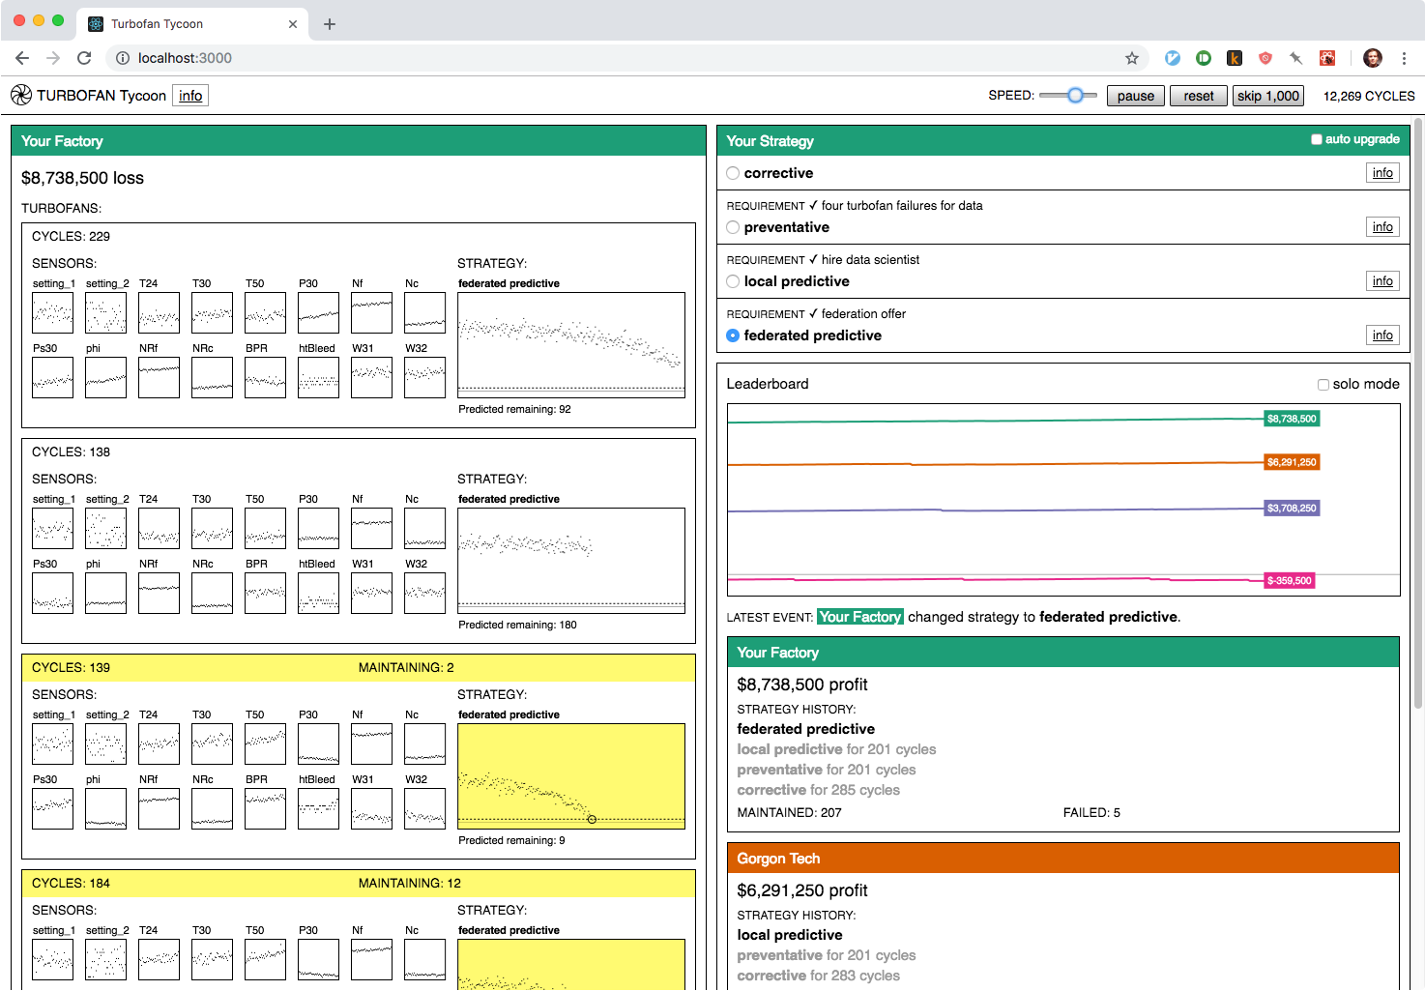1425x991 pixels.
Task: Click the skip 1,000 button
Action: point(1268,96)
